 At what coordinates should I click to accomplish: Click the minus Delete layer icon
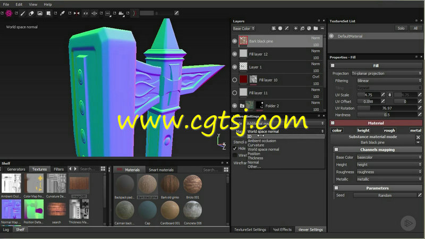pyautogui.click(x=322, y=28)
